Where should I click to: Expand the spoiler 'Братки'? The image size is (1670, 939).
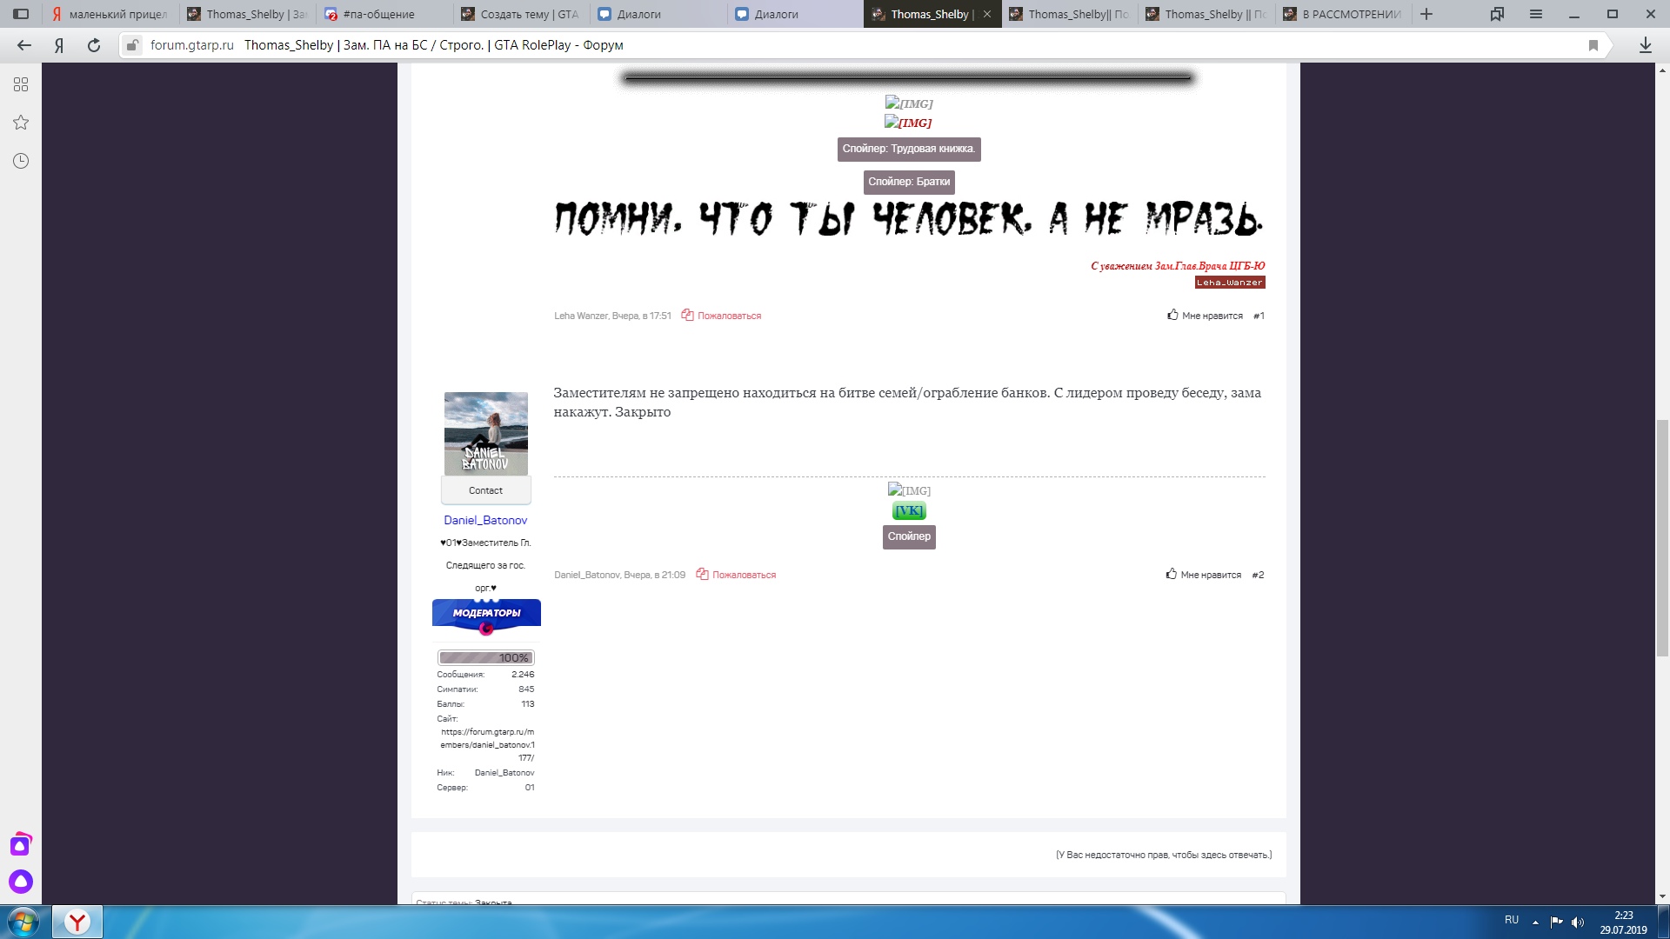tap(909, 182)
